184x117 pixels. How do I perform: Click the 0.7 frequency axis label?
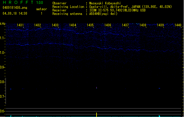2,97
